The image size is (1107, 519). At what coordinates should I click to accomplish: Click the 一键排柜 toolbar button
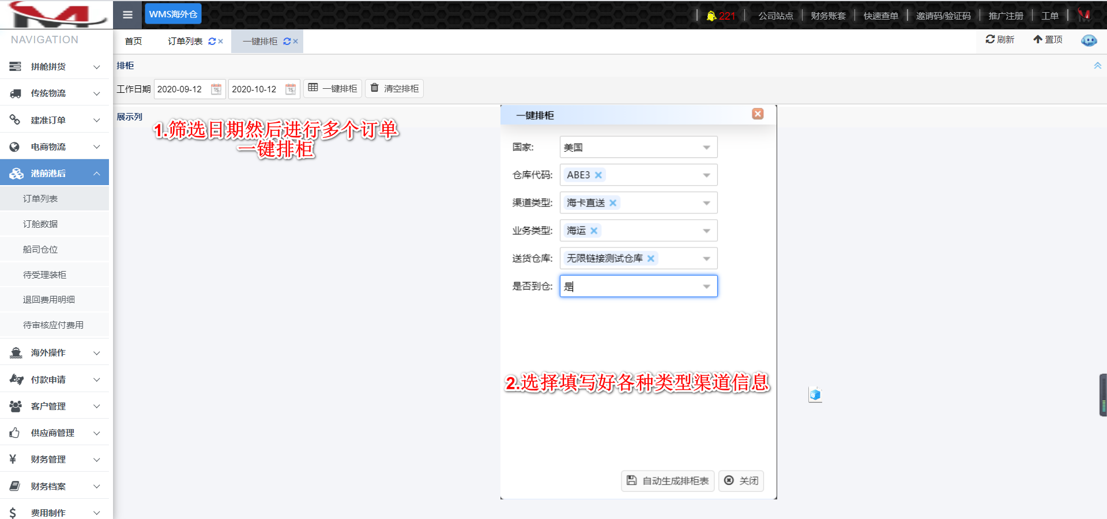[x=333, y=88]
